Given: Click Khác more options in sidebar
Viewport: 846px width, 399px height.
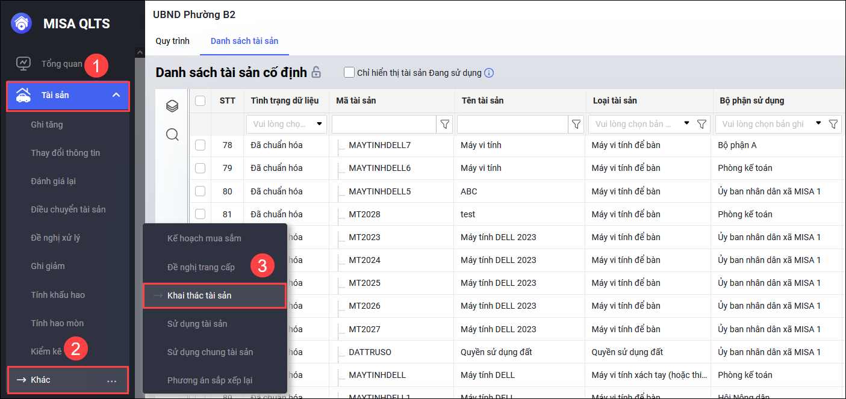Looking at the screenshot, I should point(111,380).
